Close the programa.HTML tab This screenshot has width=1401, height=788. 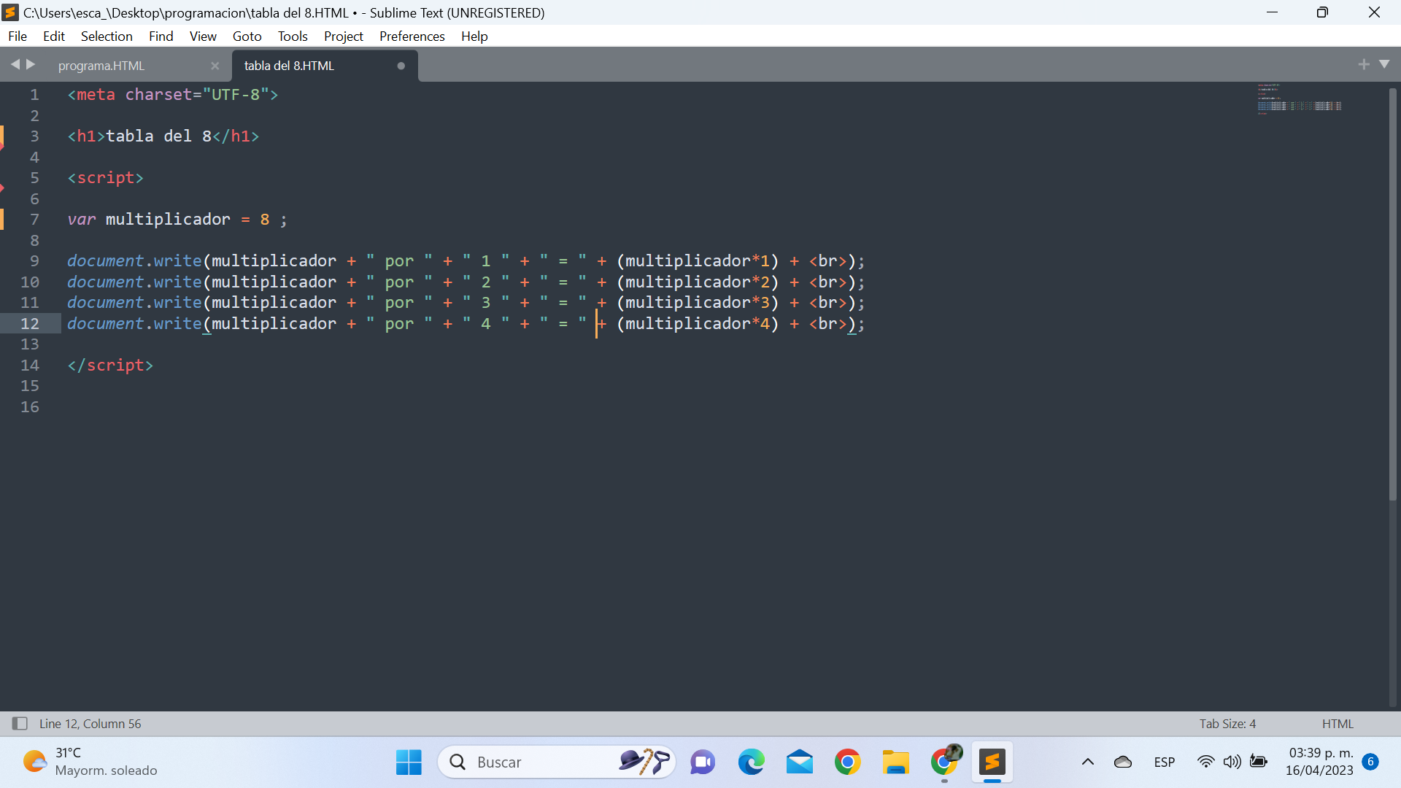tap(215, 66)
